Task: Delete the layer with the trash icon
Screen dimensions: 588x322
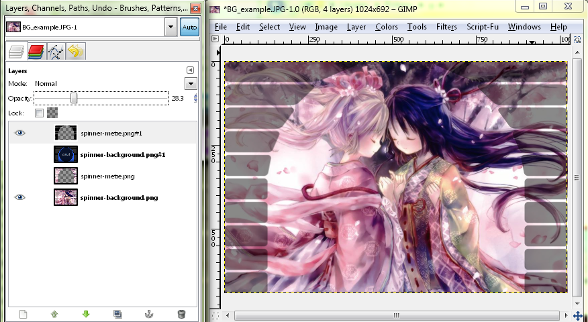Action: click(181, 314)
